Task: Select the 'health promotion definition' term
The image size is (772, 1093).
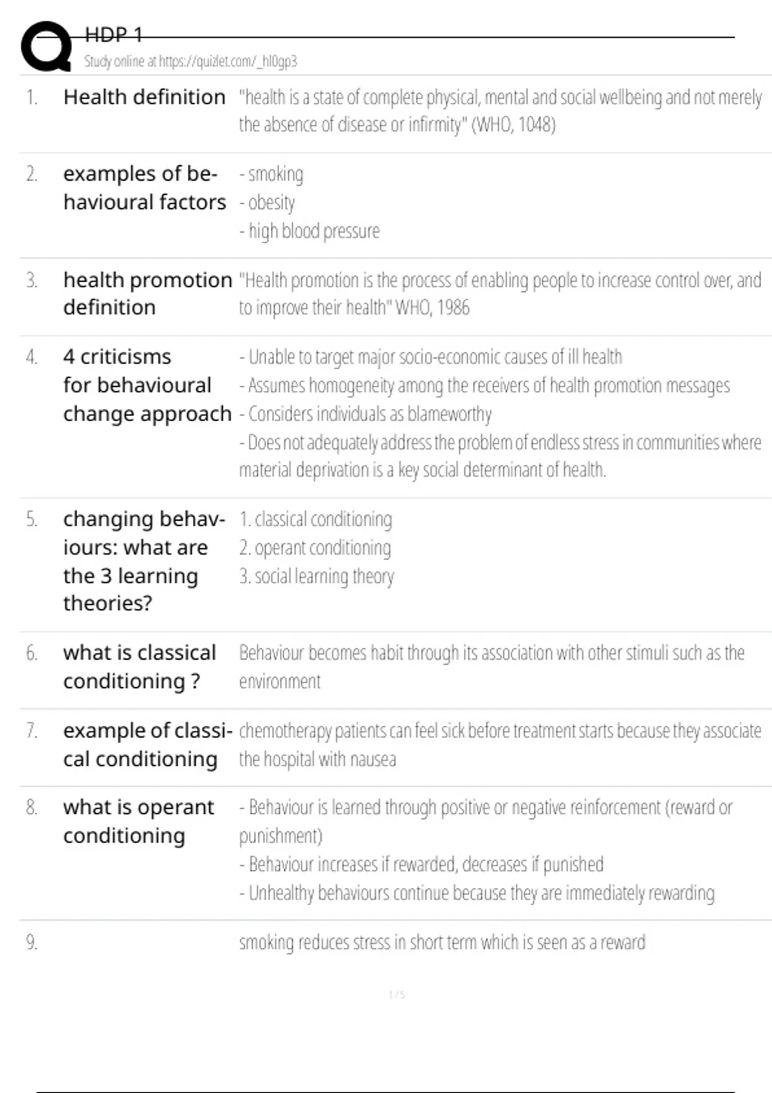Action: pos(147,293)
